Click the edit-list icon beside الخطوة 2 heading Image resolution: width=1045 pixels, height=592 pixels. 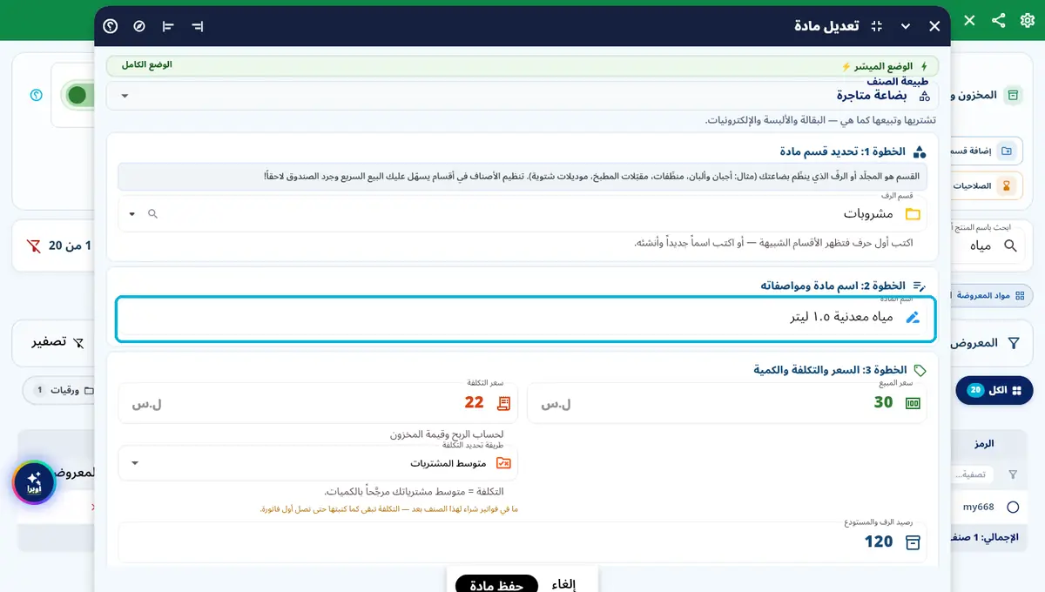click(x=919, y=286)
